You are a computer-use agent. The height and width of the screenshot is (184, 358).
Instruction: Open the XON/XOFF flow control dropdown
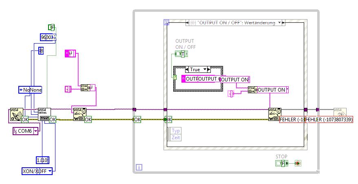point(50,171)
